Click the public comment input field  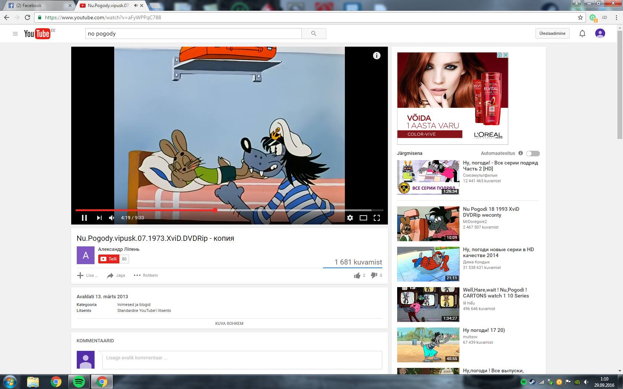click(242, 360)
